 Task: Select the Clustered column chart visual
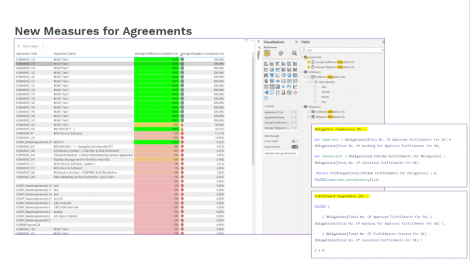(283, 64)
